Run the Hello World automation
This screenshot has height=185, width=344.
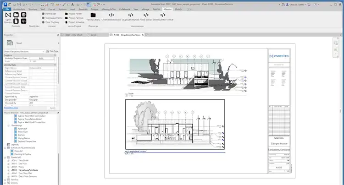pos(146,16)
